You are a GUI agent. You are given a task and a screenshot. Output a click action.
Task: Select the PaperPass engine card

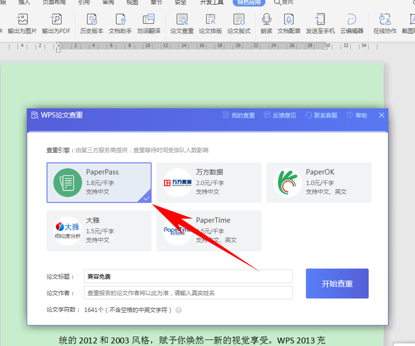coord(99,183)
